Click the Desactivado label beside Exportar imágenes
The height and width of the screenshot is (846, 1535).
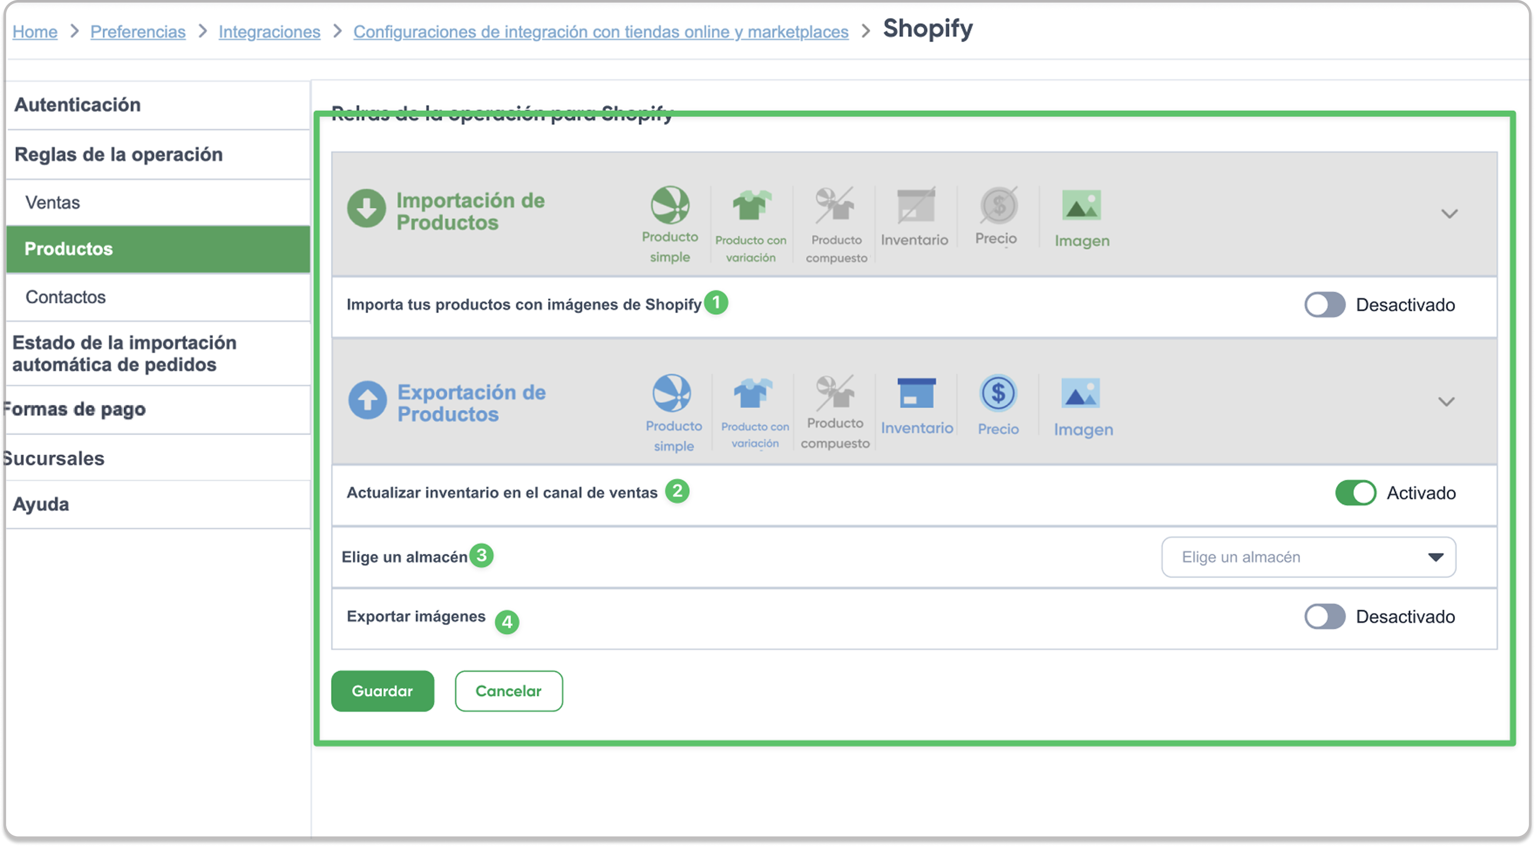[x=1405, y=616]
